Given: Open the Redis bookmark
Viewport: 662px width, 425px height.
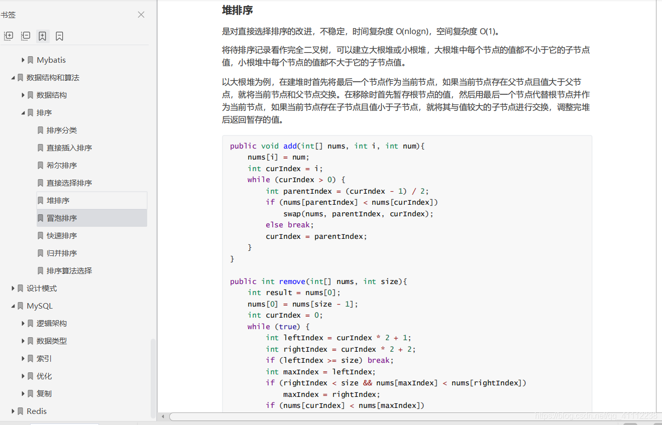Looking at the screenshot, I should (37, 411).
